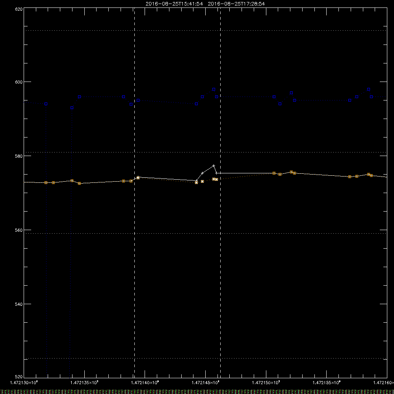Image resolution: width=394 pixels, height=394 pixels.
Task: Select the y-axis label 580
Action: tap(19, 156)
